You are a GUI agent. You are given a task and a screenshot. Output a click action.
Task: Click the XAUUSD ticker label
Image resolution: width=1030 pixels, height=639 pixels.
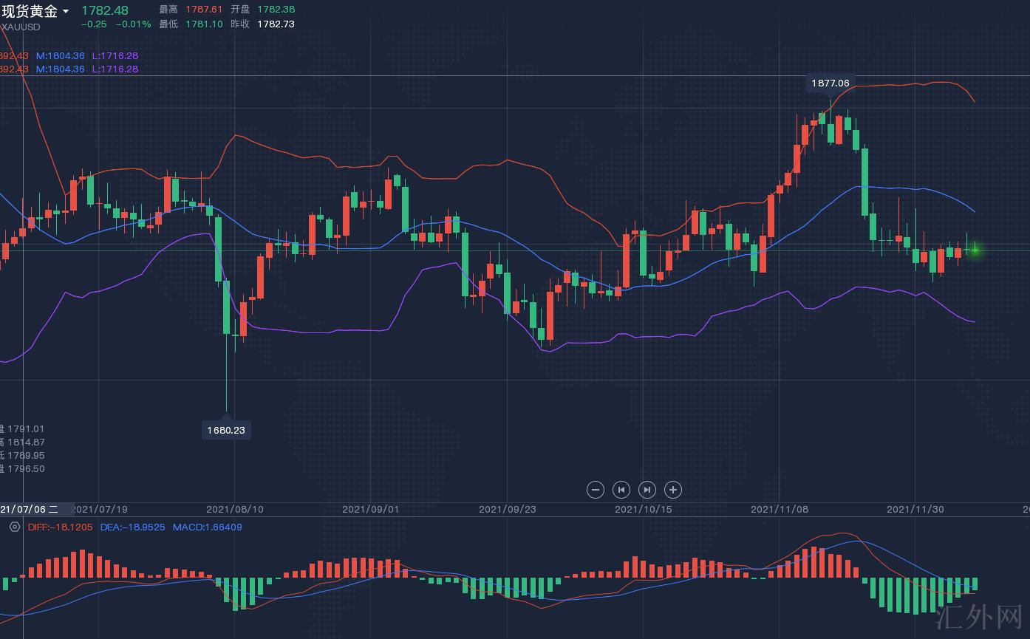[x=21, y=27]
